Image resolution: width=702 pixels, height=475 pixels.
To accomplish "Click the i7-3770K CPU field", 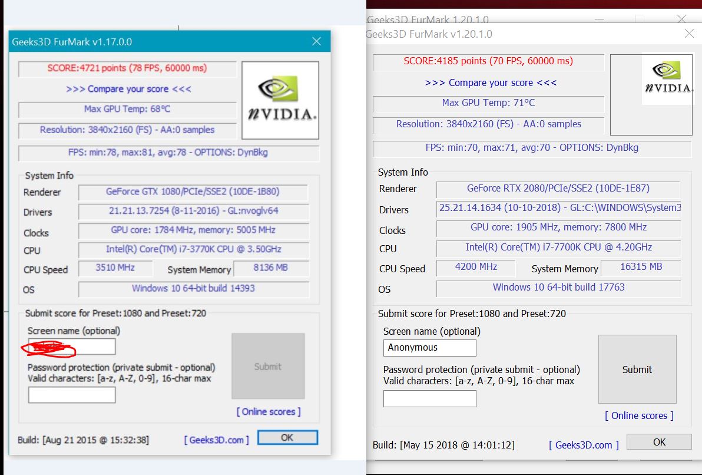I will pos(193,249).
